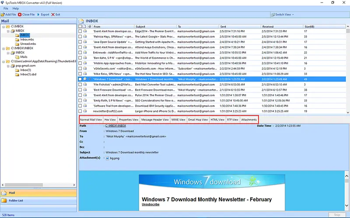The width and height of the screenshot is (350, 218).
Task: Switch to the Email Hop View tab
Action: (198, 119)
